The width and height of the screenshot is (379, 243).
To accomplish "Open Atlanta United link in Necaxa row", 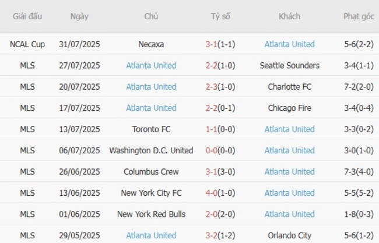I will [x=289, y=44].
